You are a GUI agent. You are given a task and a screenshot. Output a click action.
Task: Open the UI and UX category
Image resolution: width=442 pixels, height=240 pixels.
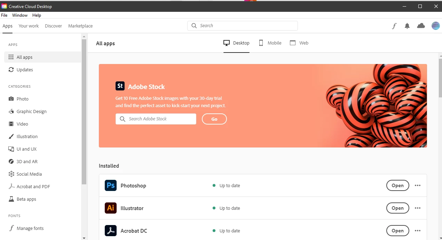42,149
